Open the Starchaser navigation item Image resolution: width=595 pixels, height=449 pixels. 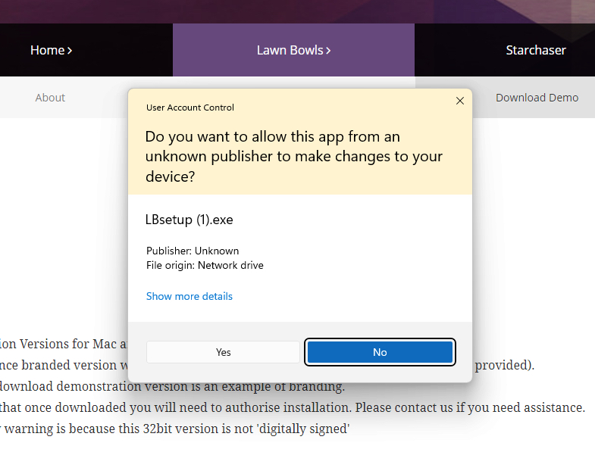pyautogui.click(x=536, y=50)
